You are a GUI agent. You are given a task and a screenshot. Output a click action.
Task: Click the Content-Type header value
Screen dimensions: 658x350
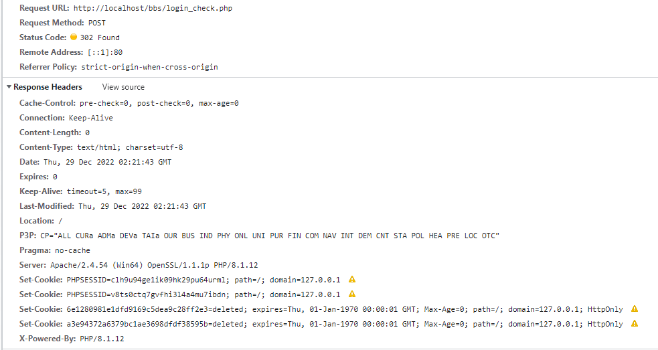coord(130,147)
